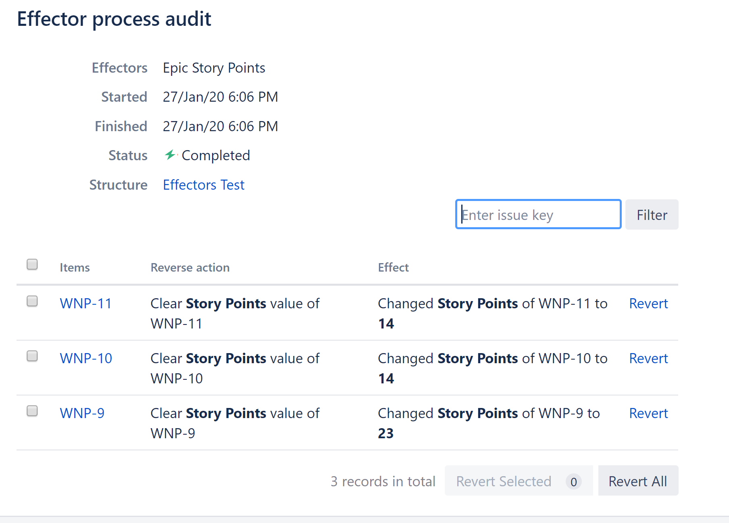
Task: Open issue WNP-9 link
Action: tap(82, 413)
